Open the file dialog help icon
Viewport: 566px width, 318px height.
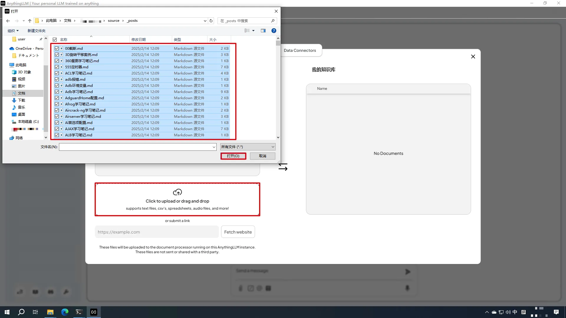[274, 31]
